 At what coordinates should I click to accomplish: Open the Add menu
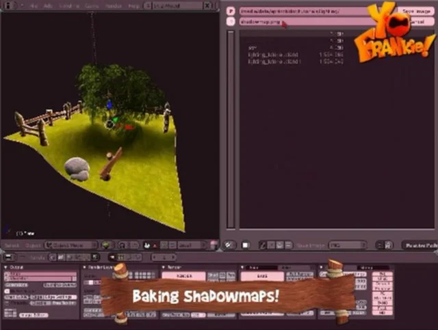pos(48,5)
